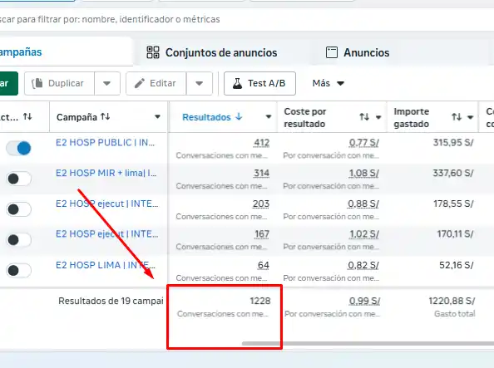This screenshot has height=368, width=494.
Task: Open the Editar dropdown arrow
Action: (x=199, y=83)
